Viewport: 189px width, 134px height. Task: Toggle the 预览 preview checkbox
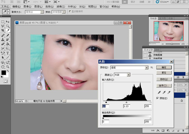click(157, 98)
